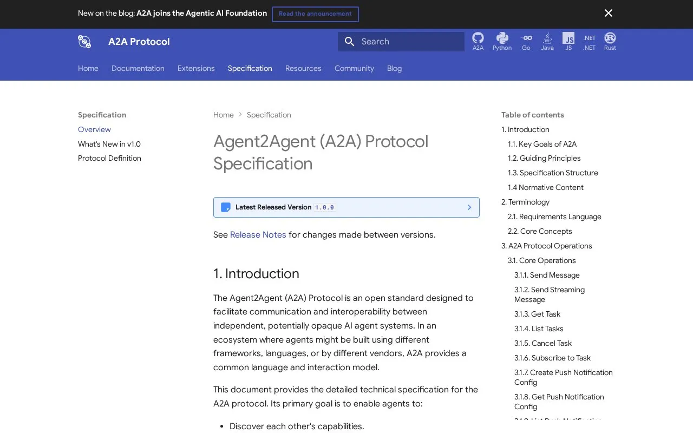Switch to the Extensions tab

(x=196, y=68)
